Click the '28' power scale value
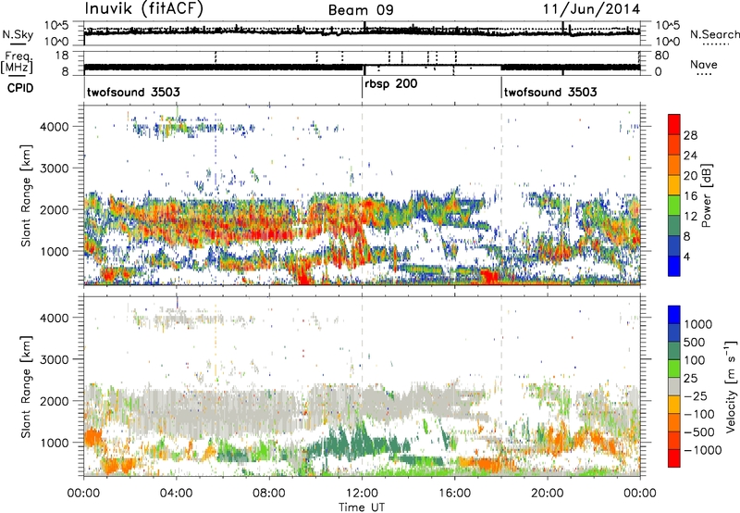Image resolution: width=740 pixels, height=513 pixels. point(690,135)
